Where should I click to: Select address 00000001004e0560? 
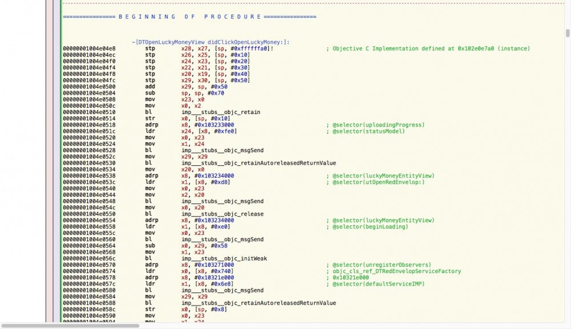click(x=89, y=239)
